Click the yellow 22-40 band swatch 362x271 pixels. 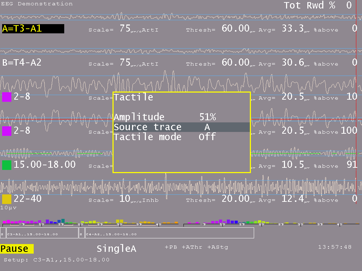(7, 199)
